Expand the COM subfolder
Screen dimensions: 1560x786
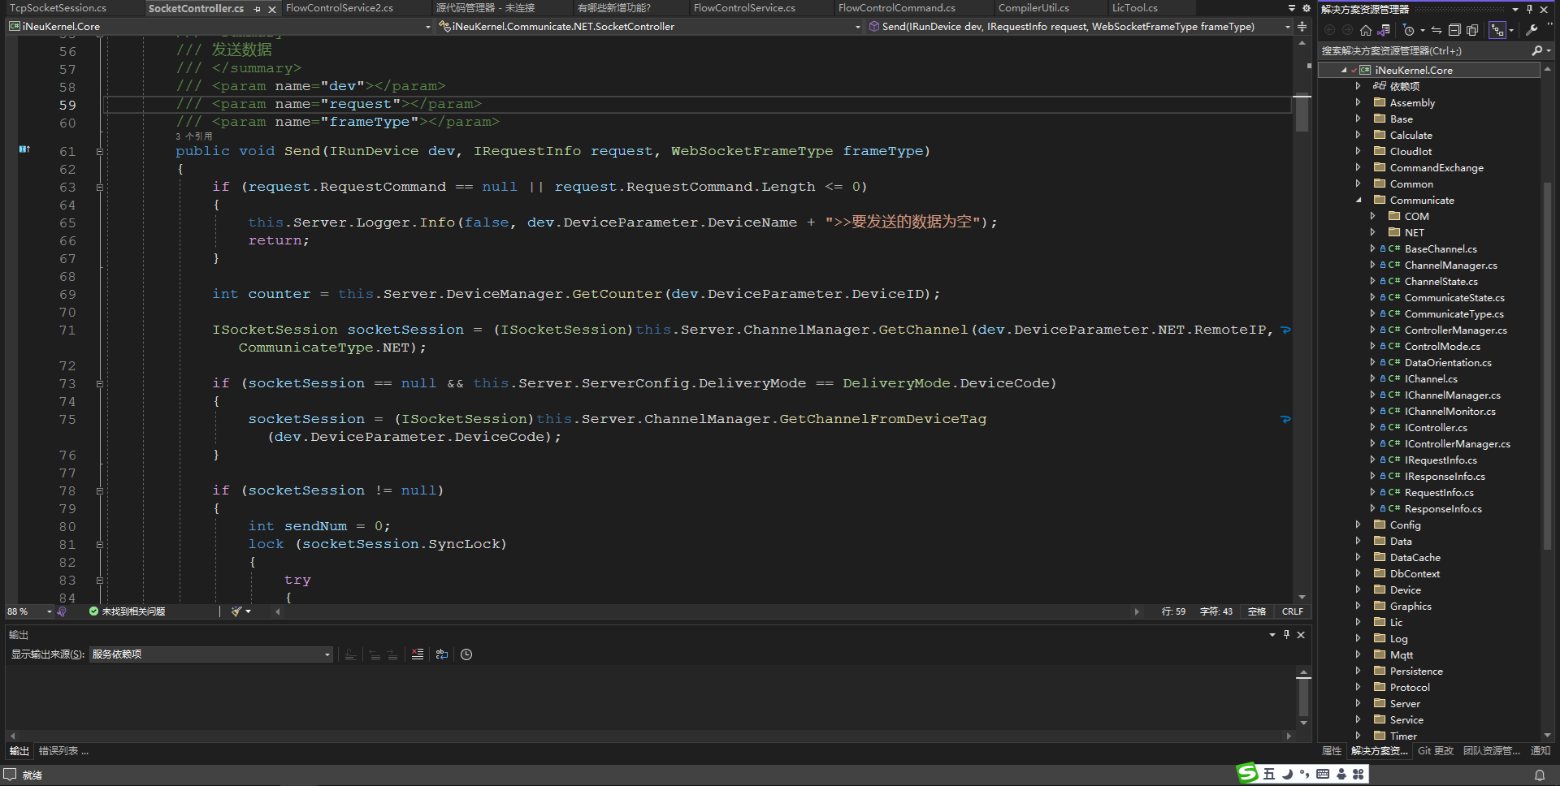1372,216
